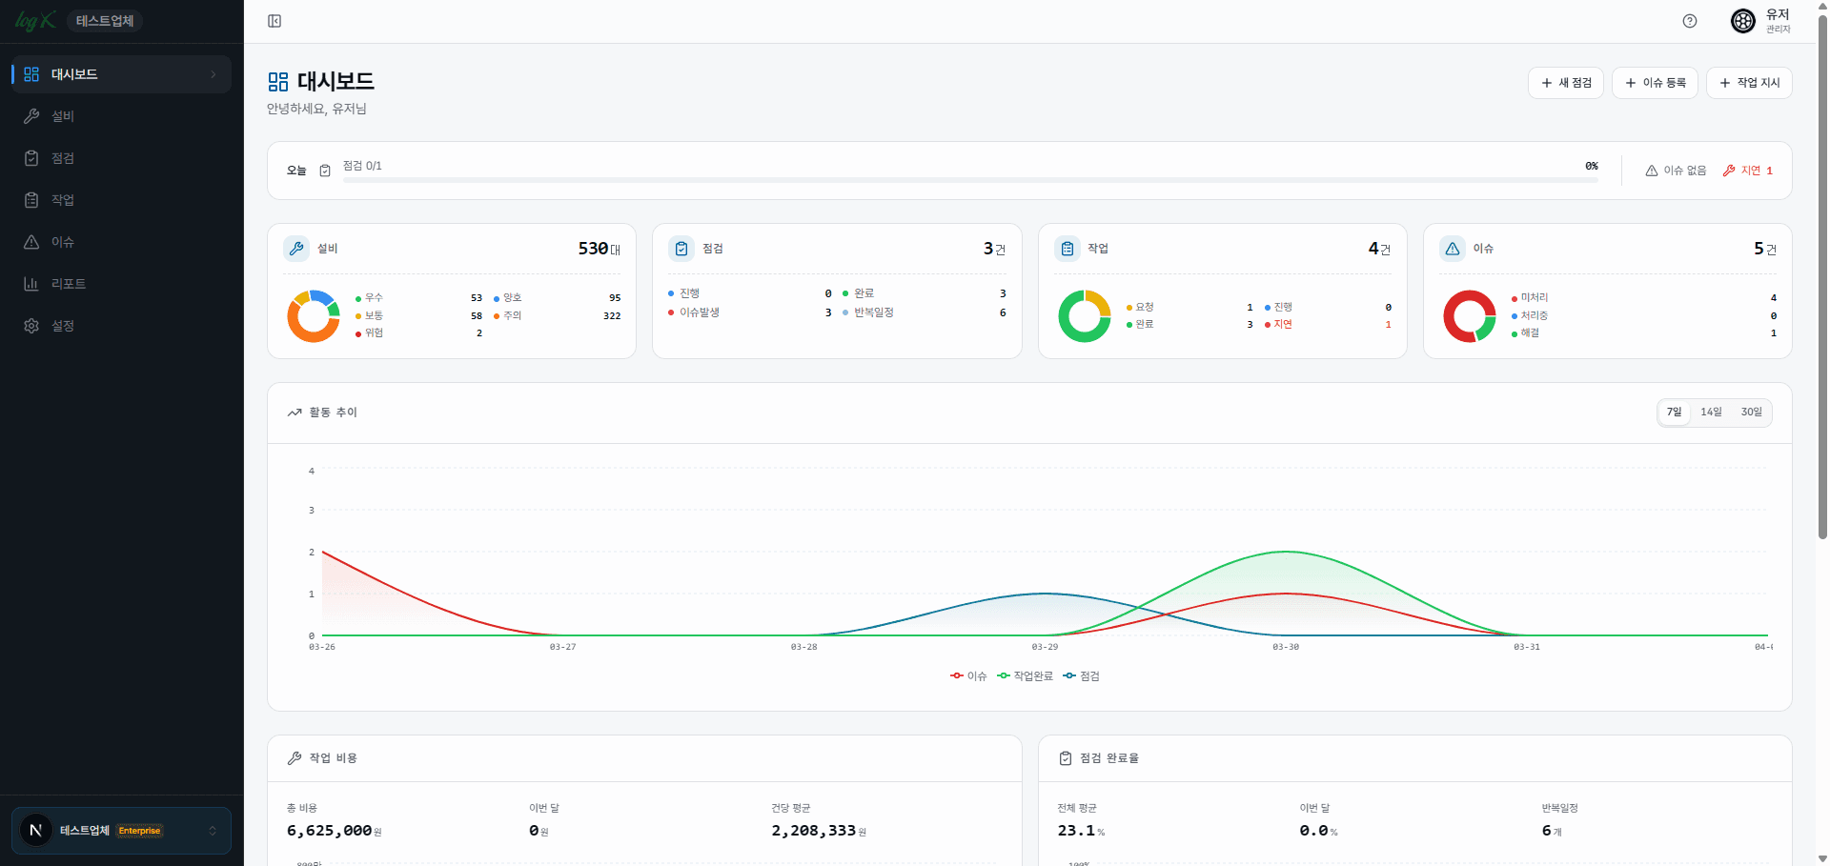The height and width of the screenshot is (866, 1830).
Task: Select the 7일 range tab
Action: pyautogui.click(x=1675, y=413)
